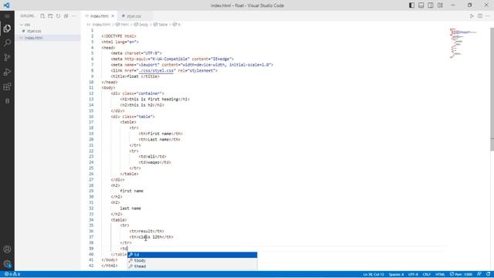Open Explorer more actions ellipsis
Viewport: 494px width, 278px height.
tap(74, 15)
